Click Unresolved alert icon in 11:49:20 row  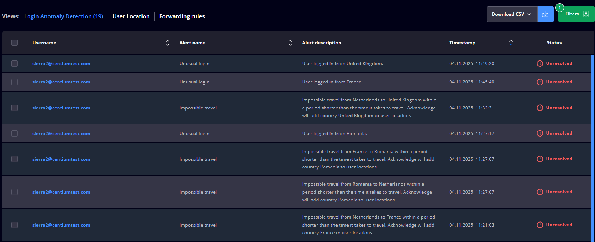(540, 63)
